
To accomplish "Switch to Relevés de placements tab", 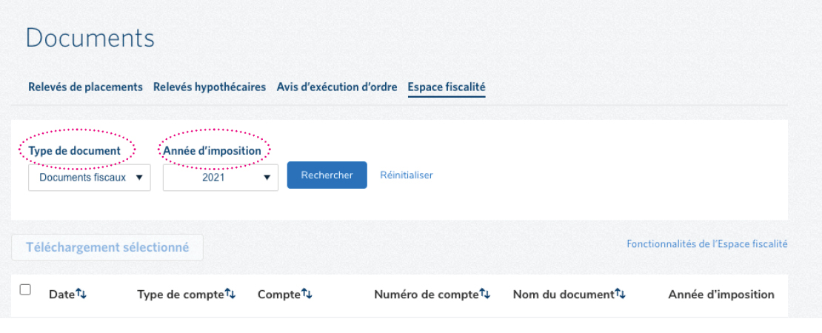I will 85,87.
